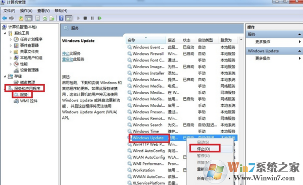This screenshot has width=303, height=185.
Task: Click the services list scroll-up arrow
Action: 241,39
